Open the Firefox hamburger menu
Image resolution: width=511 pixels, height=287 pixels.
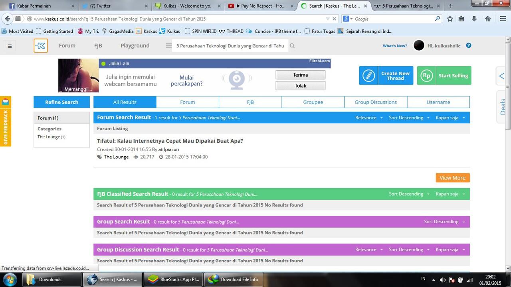(503, 19)
